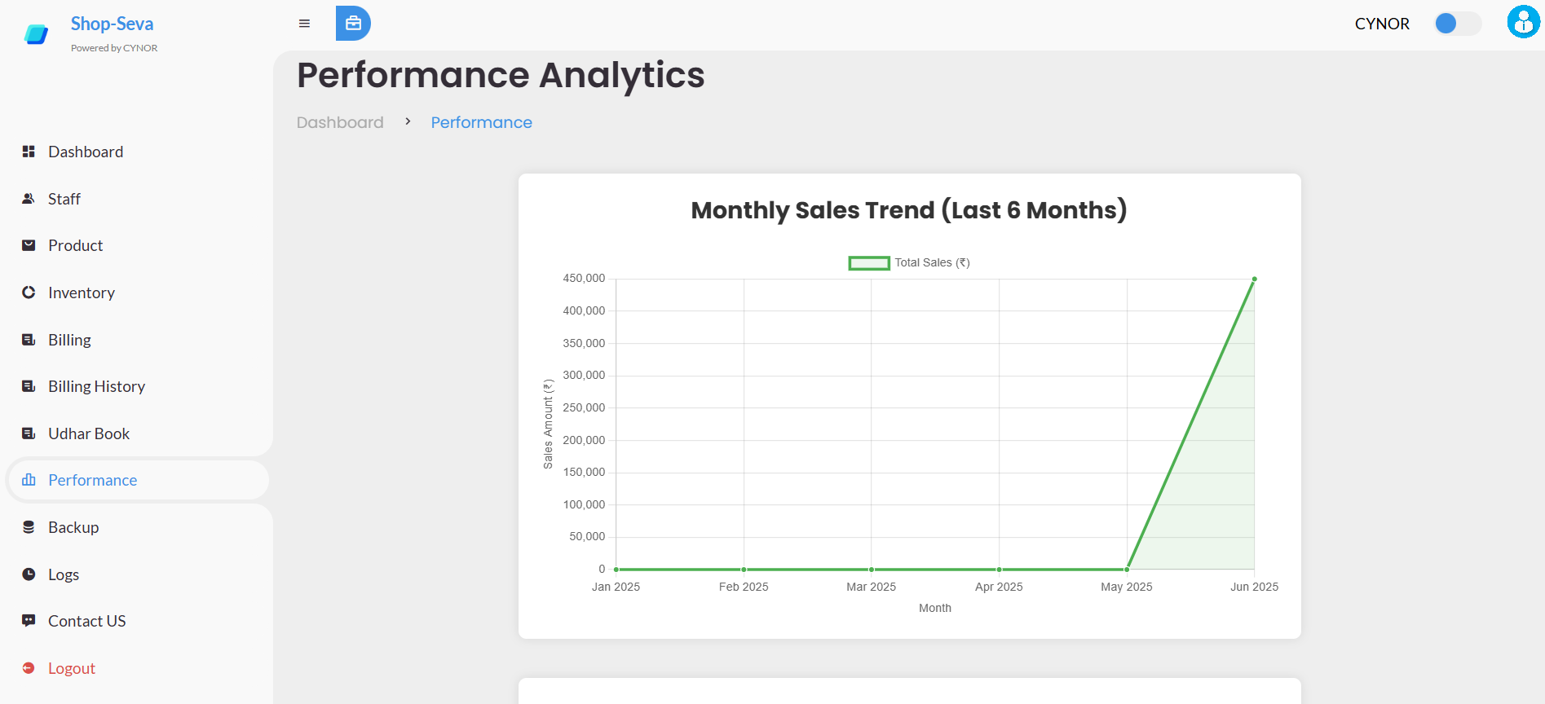Click the Inventory circular icon
The height and width of the screenshot is (704, 1545).
coord(29,293)
